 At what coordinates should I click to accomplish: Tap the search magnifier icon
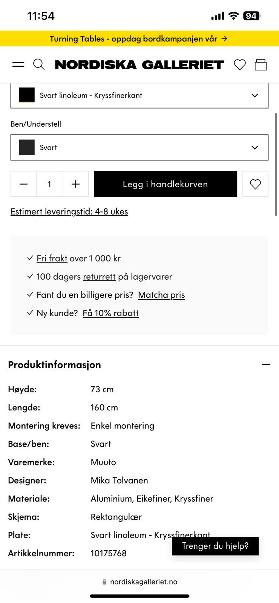coord(39,64)
